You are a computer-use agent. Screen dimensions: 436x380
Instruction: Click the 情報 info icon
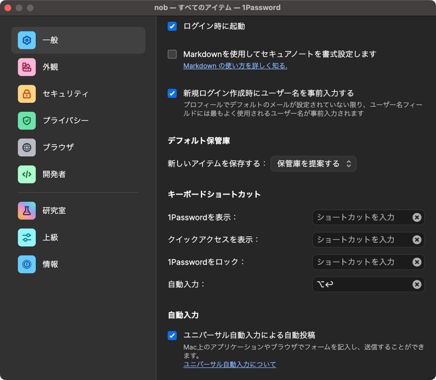point(26,264)
